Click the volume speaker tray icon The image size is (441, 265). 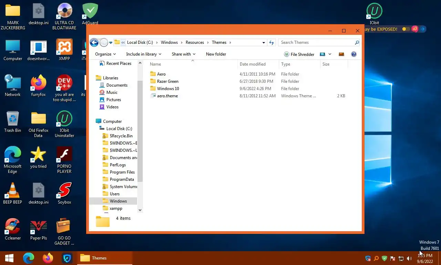[x=409, y=258]
